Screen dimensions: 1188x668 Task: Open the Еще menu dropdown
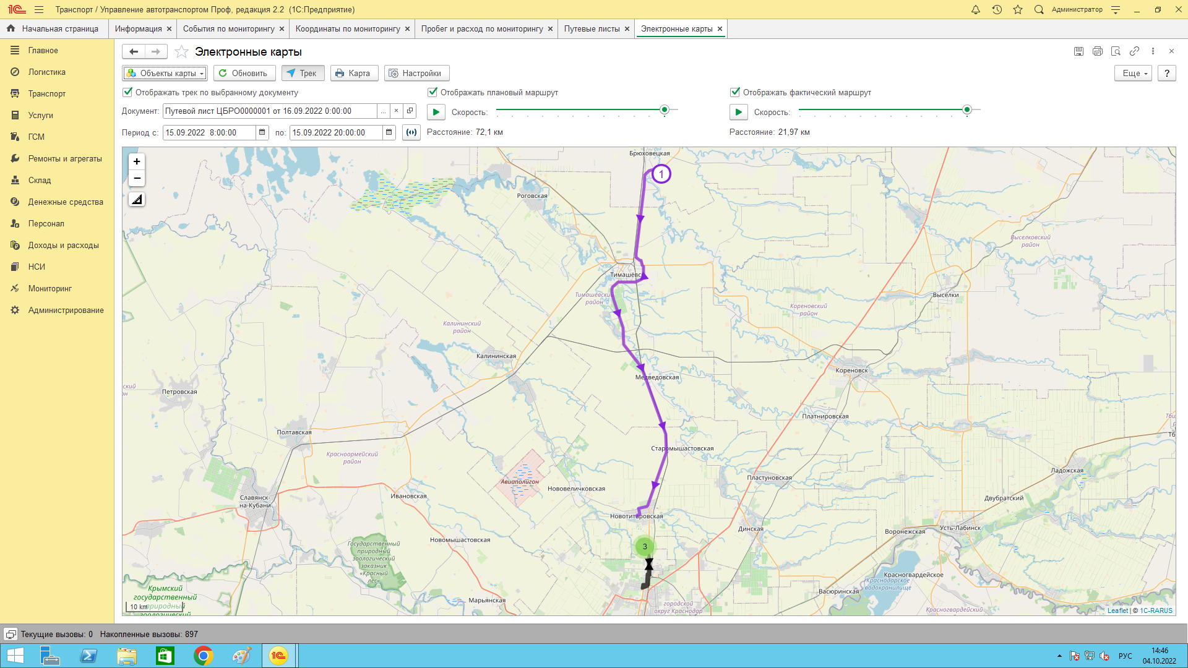pos(1133,73)
